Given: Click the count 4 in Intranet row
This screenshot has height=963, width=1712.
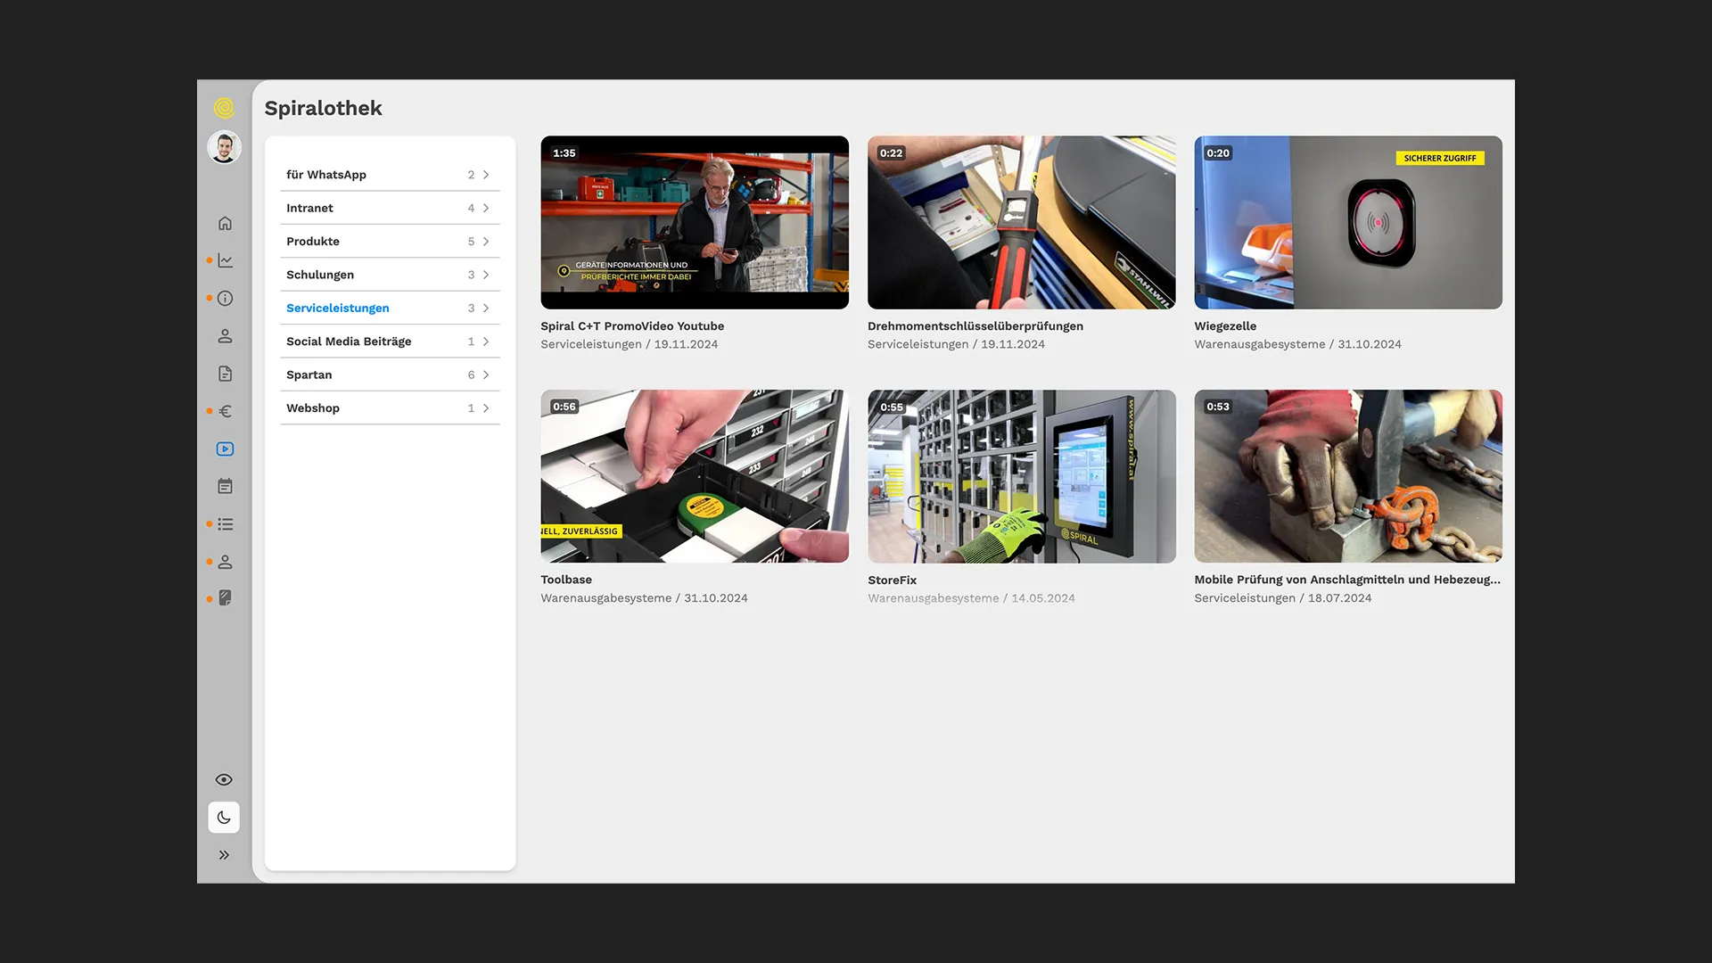Looking at the screenshot, I should [x=471, y=208].
